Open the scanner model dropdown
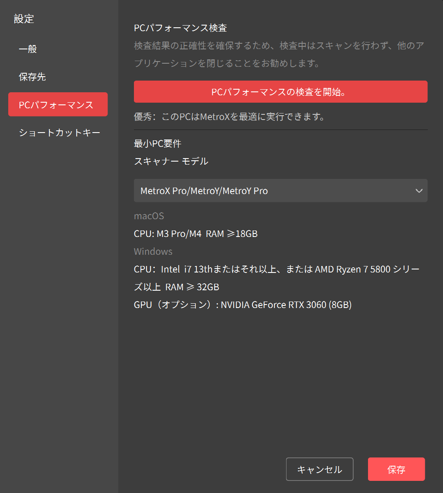 pyautogui.click(x=280, y=191)
